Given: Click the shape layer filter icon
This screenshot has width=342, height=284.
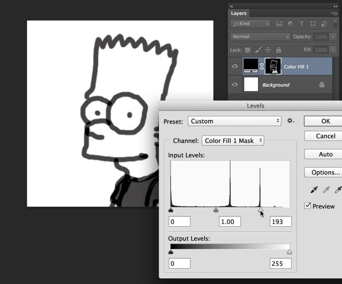Looking at the screenshot, I should click(x=313, y=24).
